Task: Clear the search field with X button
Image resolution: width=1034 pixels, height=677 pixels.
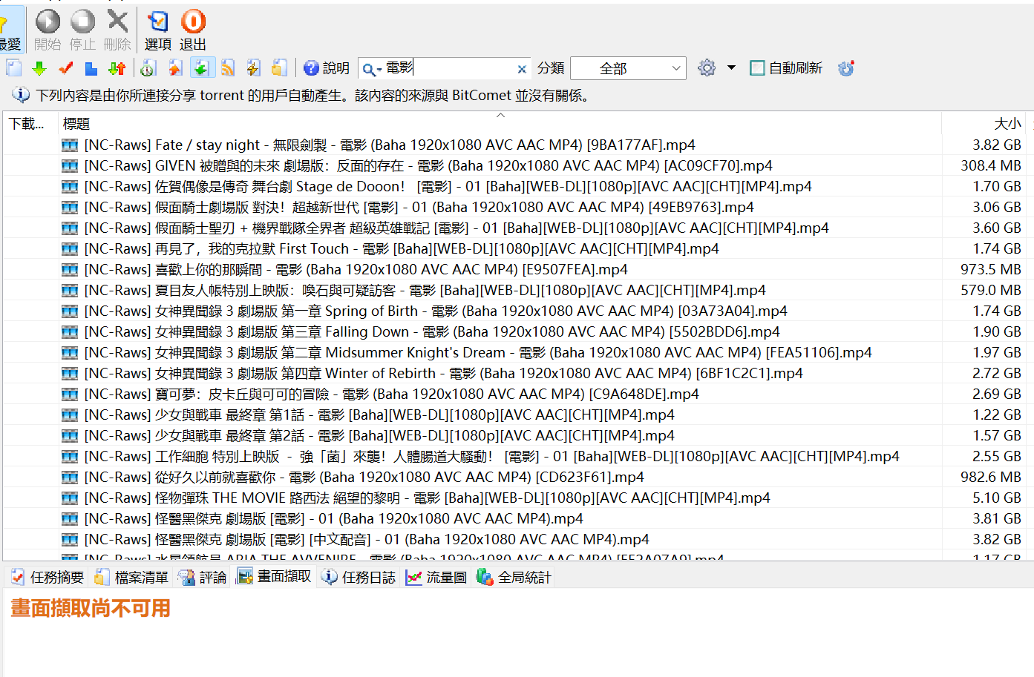Action: [x=522, y=69]
